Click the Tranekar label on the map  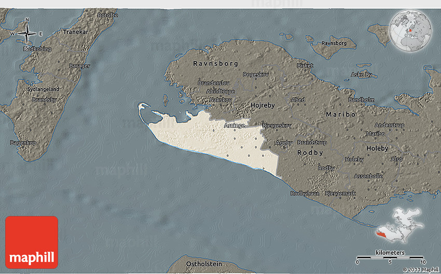[x=73, y=32]
